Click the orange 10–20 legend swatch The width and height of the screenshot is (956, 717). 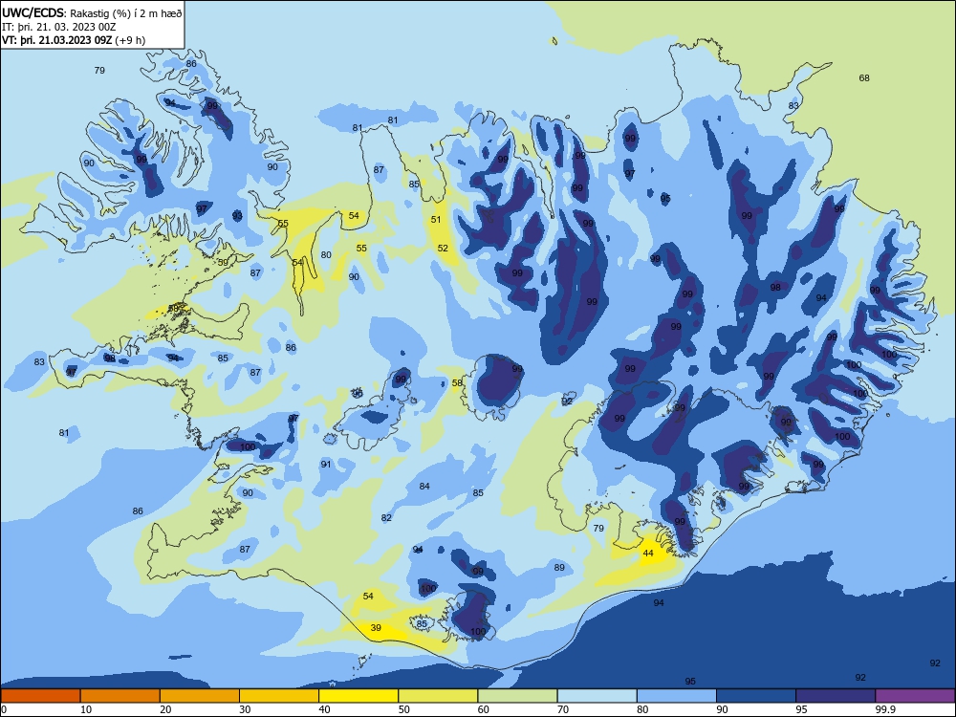coord(120,696)
